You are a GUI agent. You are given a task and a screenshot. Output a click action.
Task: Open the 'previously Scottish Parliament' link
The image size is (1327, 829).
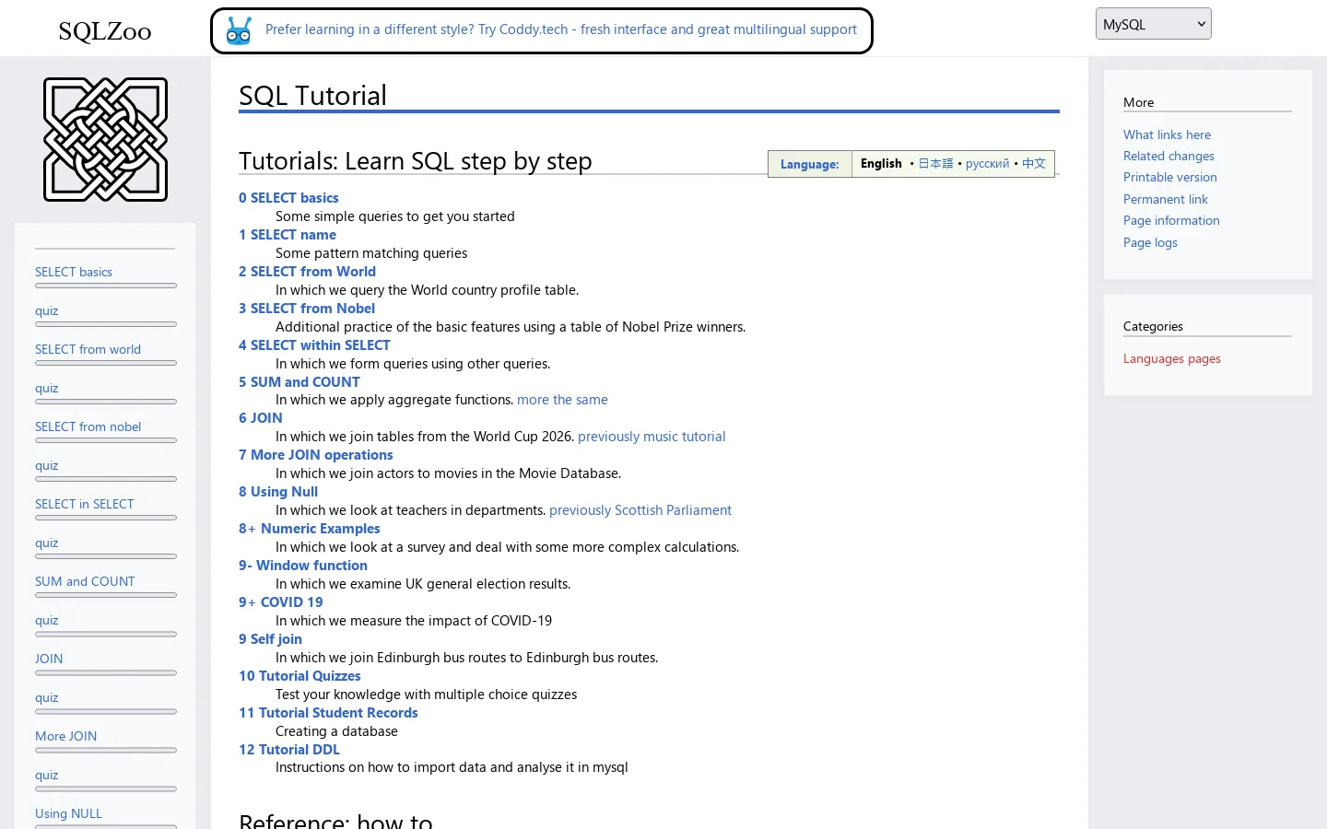(x=640, y=510)
